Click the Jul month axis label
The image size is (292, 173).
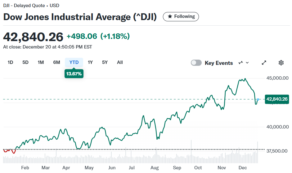[132, 168]
